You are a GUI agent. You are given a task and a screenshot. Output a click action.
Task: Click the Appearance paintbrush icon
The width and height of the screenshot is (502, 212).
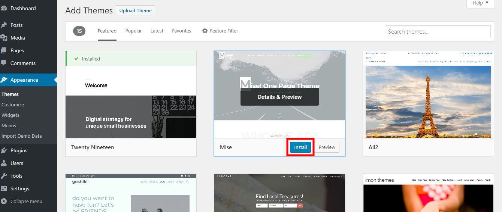click(4, 80)
